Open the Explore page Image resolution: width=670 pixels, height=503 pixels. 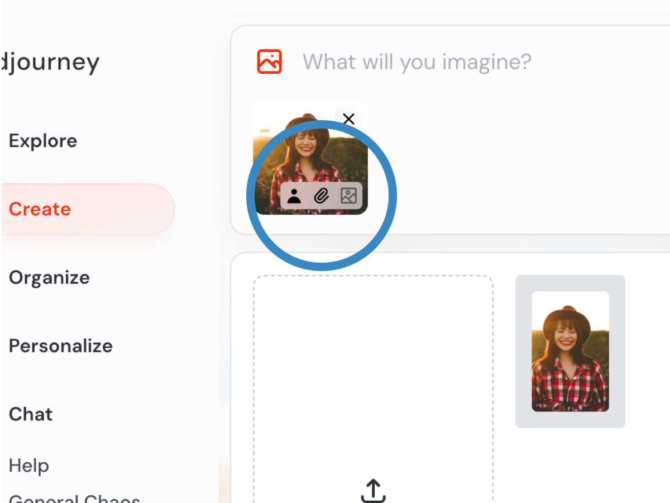coord(43,141)
